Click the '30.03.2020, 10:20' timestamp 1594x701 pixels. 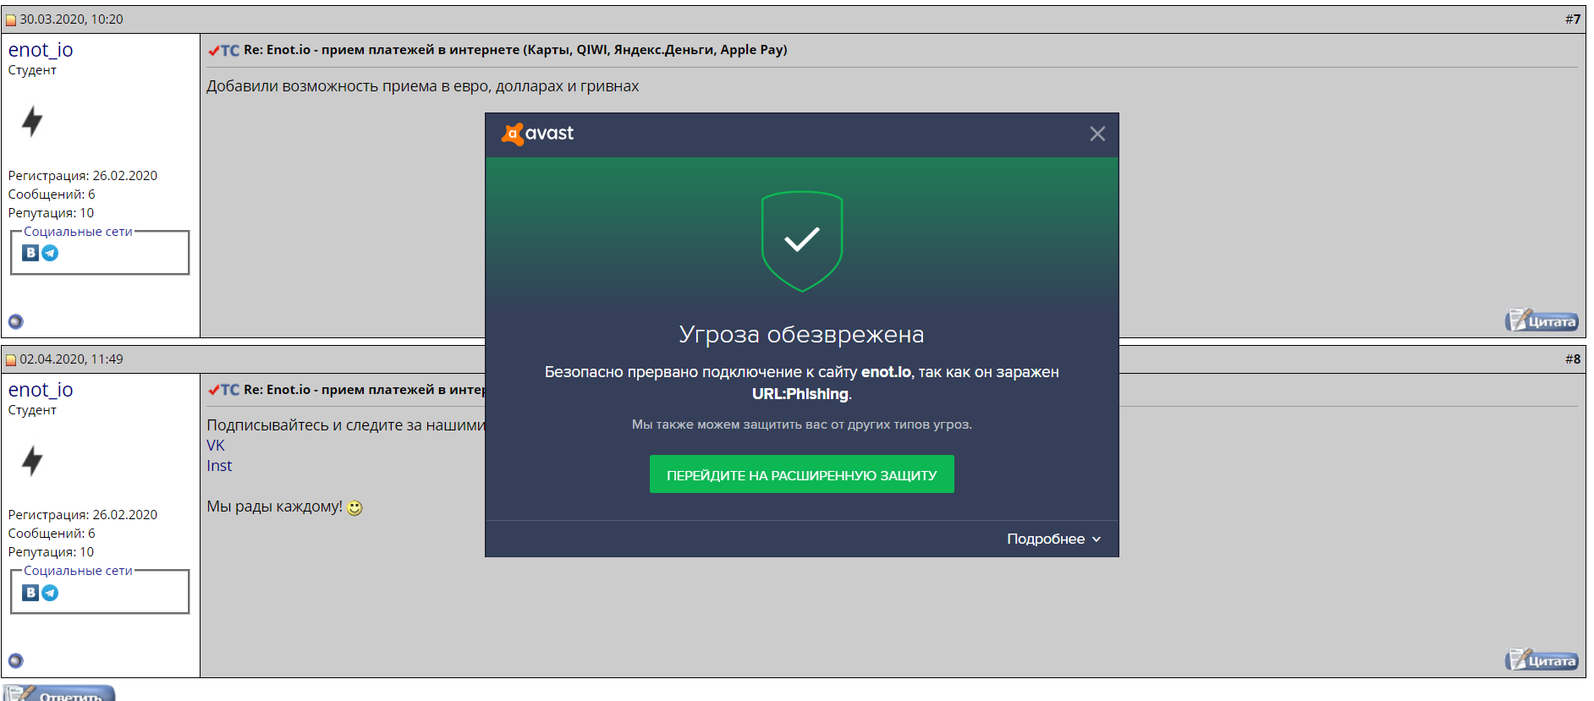(71, 19)
